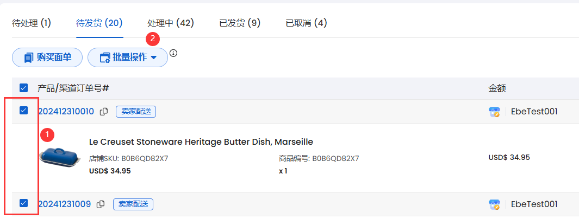Image resolution: width=579 pixels, height=219 pixels.
Task: Click the store icon next to the first EbeTest001
Action: pos(494,112)
